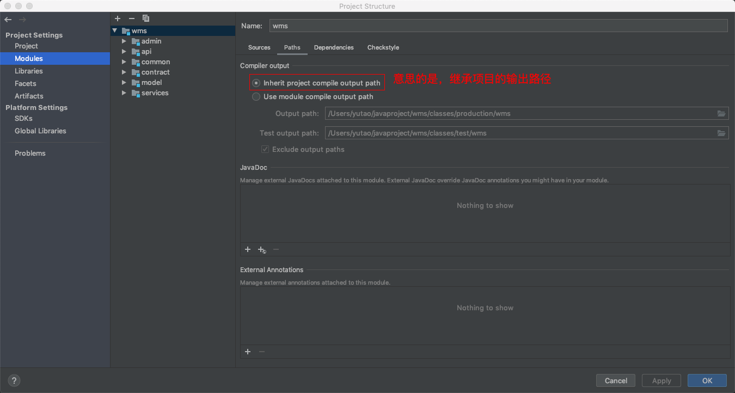Choose Use module compile output path
735x393 pixels.
[256, 96]
